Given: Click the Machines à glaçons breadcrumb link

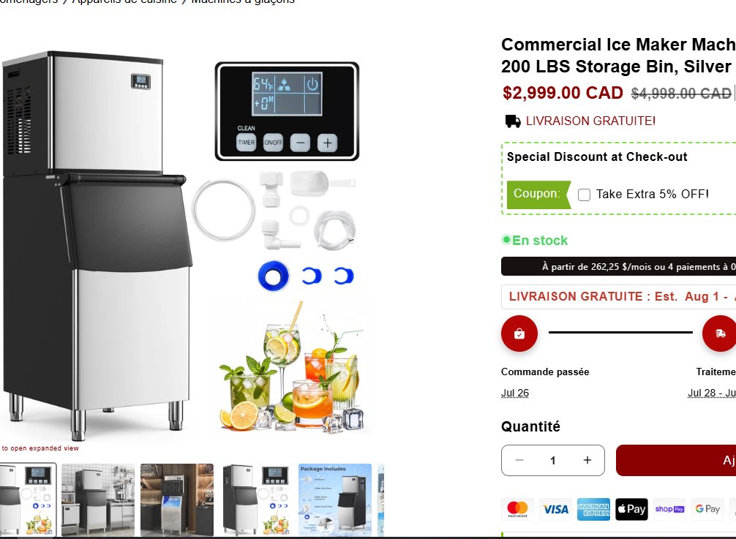Looking at the screenshot, I should [x=243, y=2].
